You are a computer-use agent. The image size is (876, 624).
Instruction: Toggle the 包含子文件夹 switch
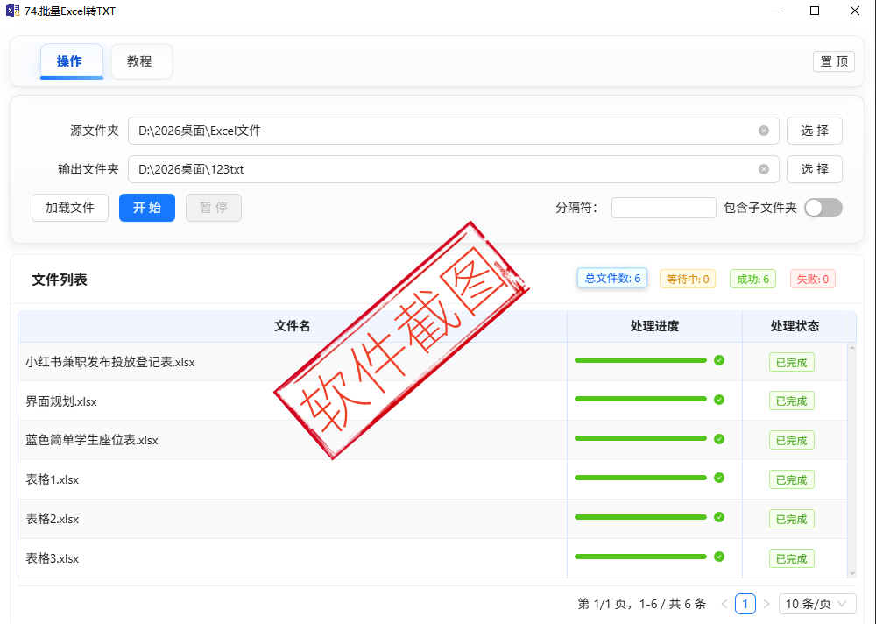click(x=823, y=208)
